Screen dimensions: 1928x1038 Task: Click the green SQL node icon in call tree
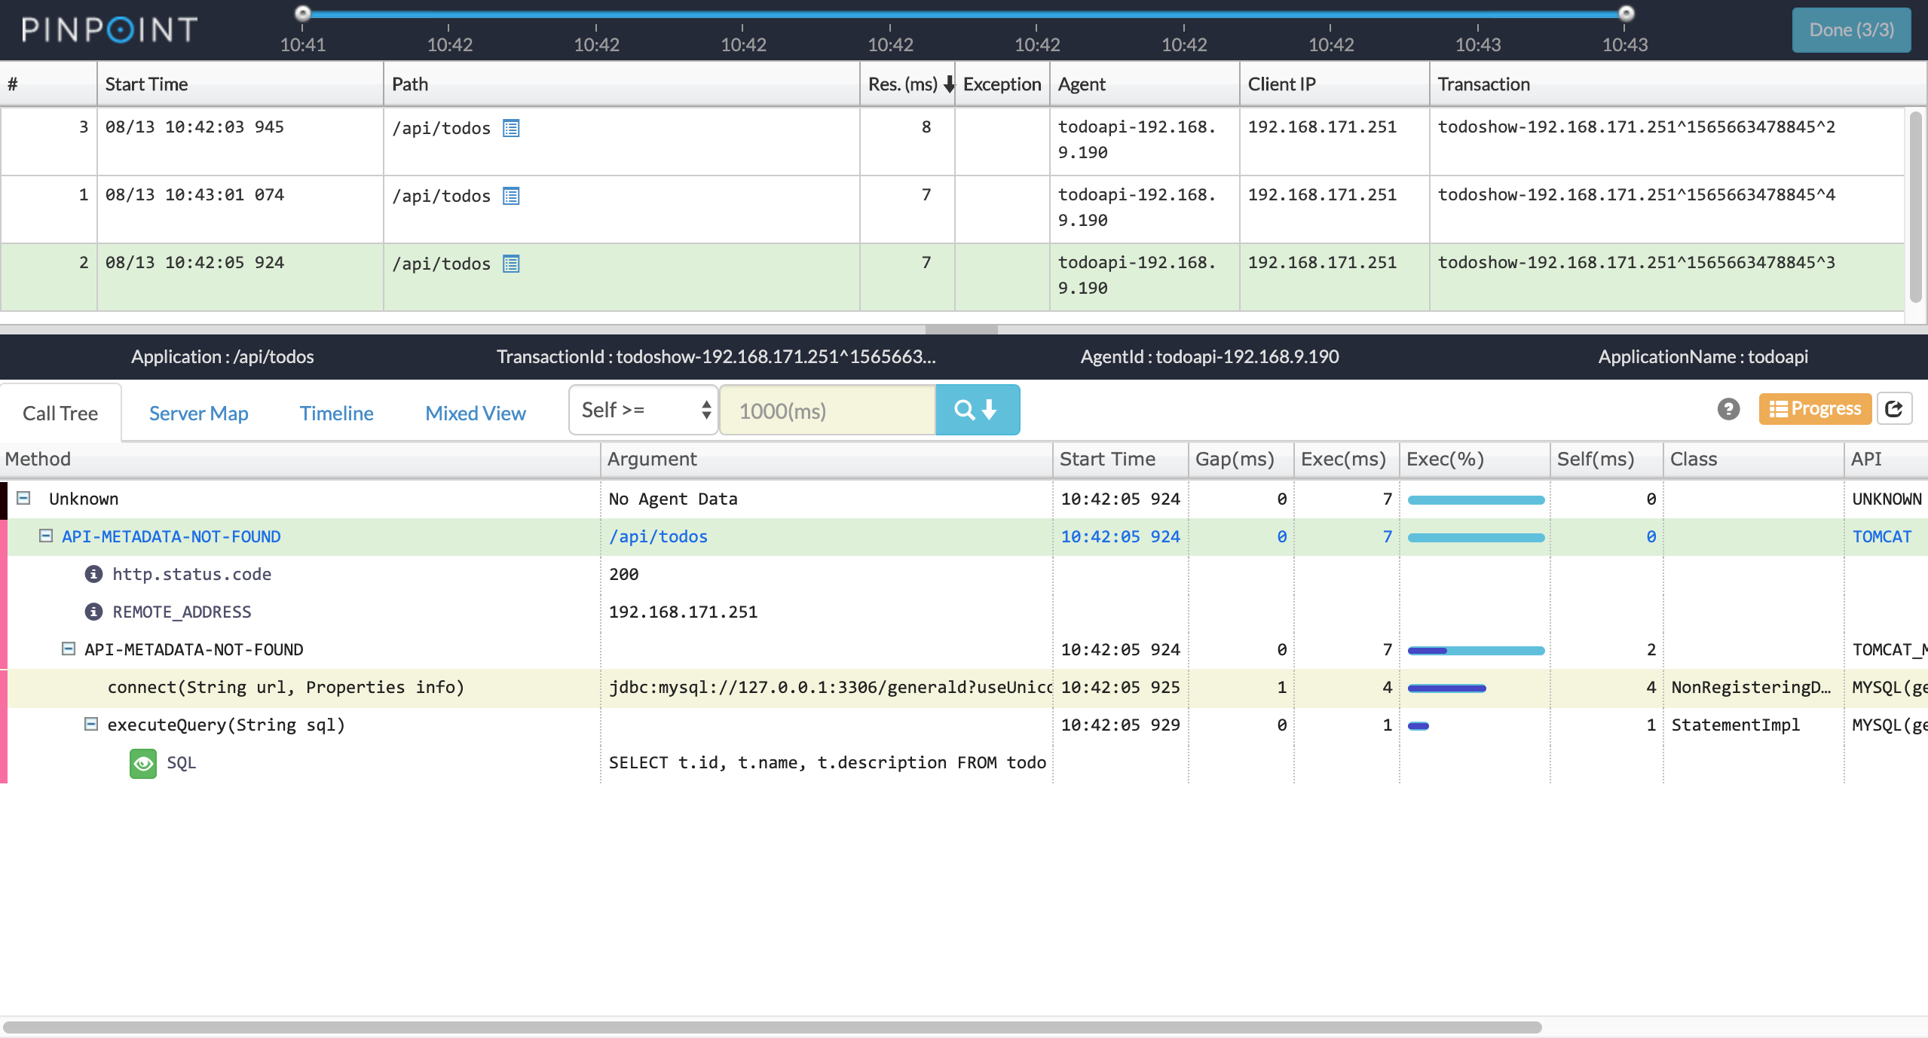tap(141, 763)
